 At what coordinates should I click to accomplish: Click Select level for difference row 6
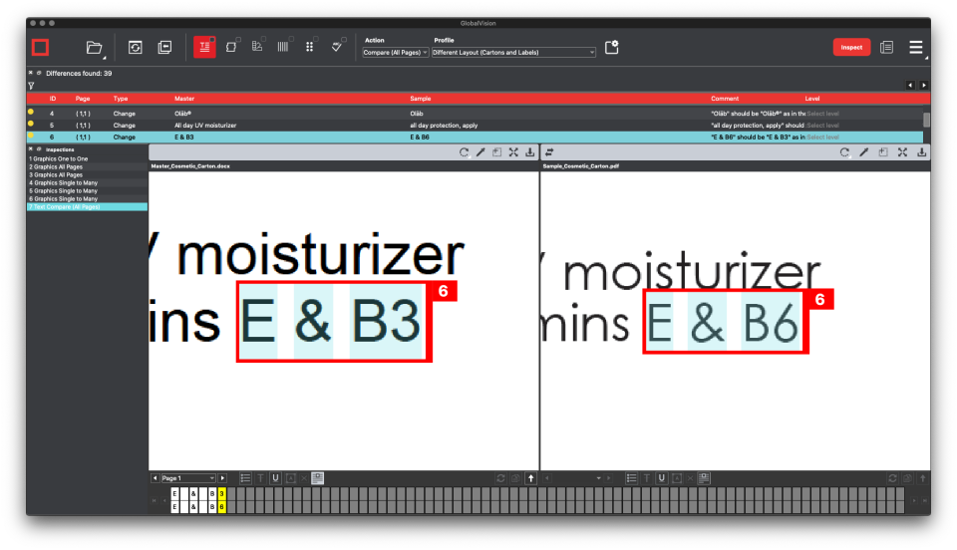point(822,137)
